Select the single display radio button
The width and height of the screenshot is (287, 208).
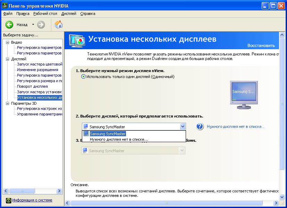[x=83, y=77]
